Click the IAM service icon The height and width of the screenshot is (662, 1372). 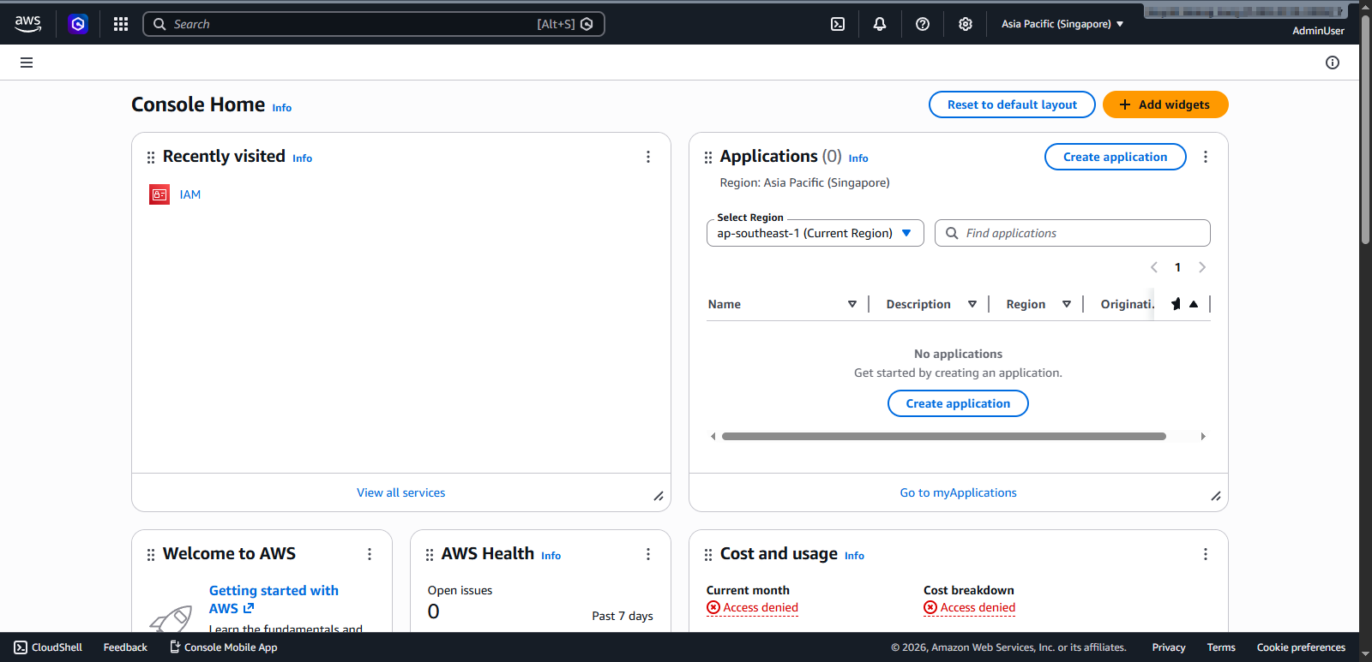159,194
